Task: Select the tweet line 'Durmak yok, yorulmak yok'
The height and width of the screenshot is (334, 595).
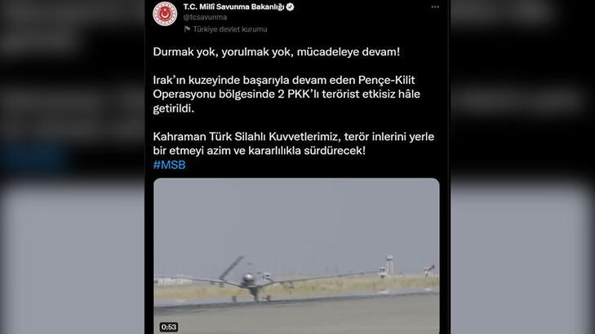Action: (276, 52)
